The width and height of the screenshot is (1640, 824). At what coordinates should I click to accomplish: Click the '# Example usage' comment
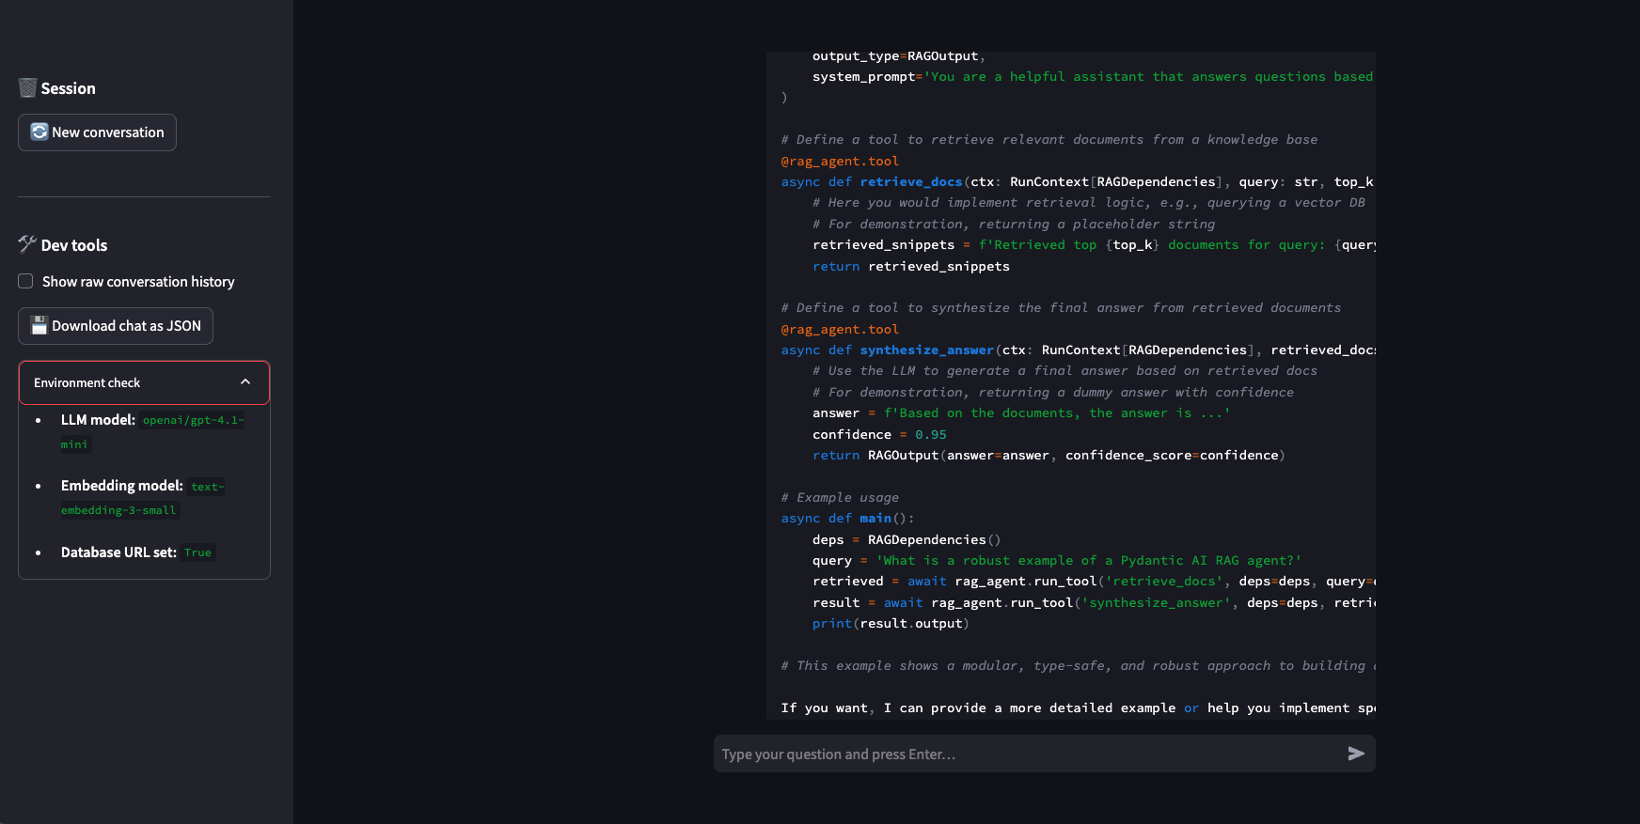coord(840,498)
